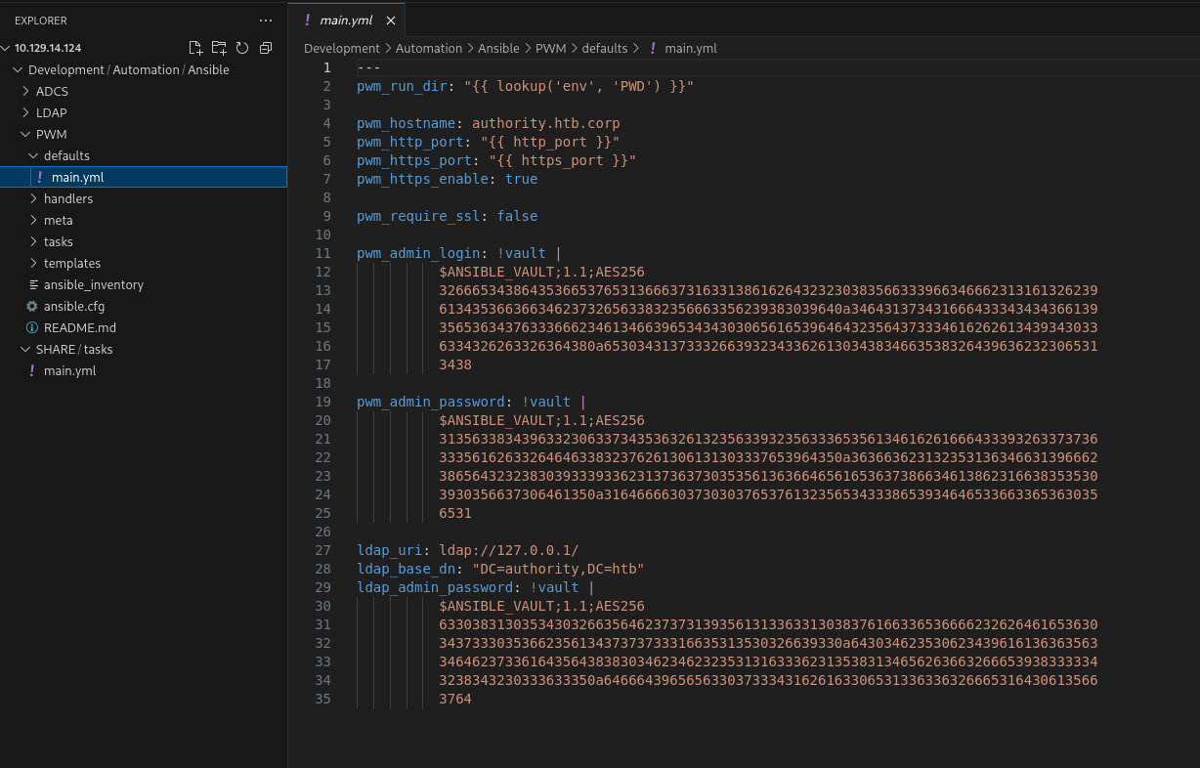Expand the meta folder
The image size is (1200, 768).
(x=33, y=220)
